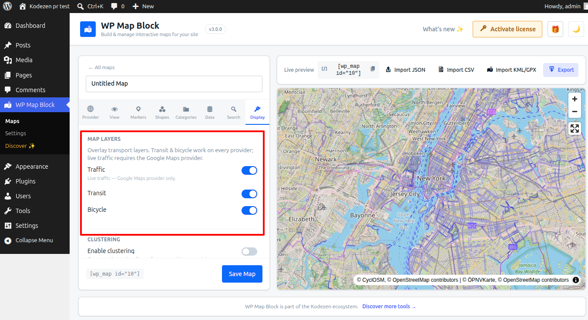The height and width of the screenshot is (320, 588).
Task: Turn off Transit layer toggle
Action: click(249, 194)
